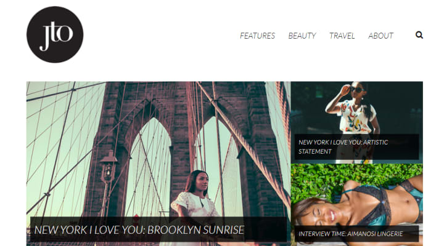Open the About page link
The width and height of the screenshot is (444, 246).
381,36
